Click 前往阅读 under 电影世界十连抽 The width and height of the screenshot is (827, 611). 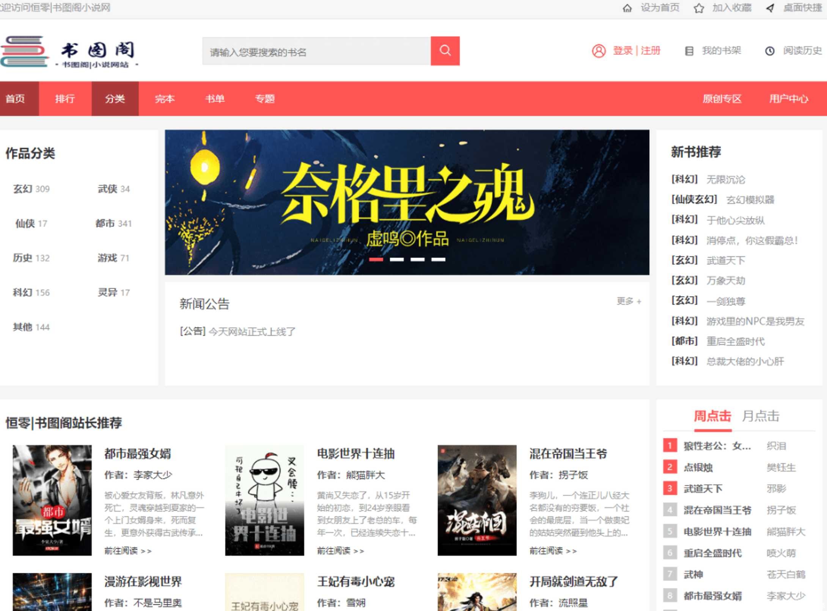tap(340, 551)
